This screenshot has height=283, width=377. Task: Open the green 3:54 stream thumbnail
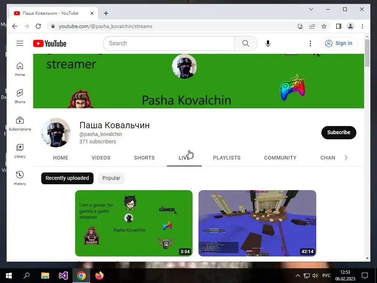click(134, 223)
